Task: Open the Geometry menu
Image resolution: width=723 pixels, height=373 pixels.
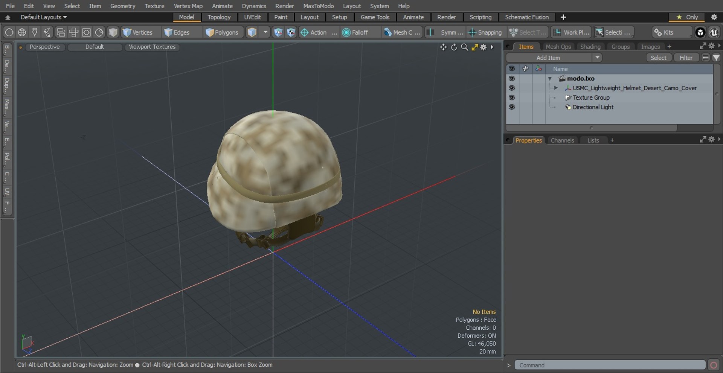Action: [x=122, y=6]
